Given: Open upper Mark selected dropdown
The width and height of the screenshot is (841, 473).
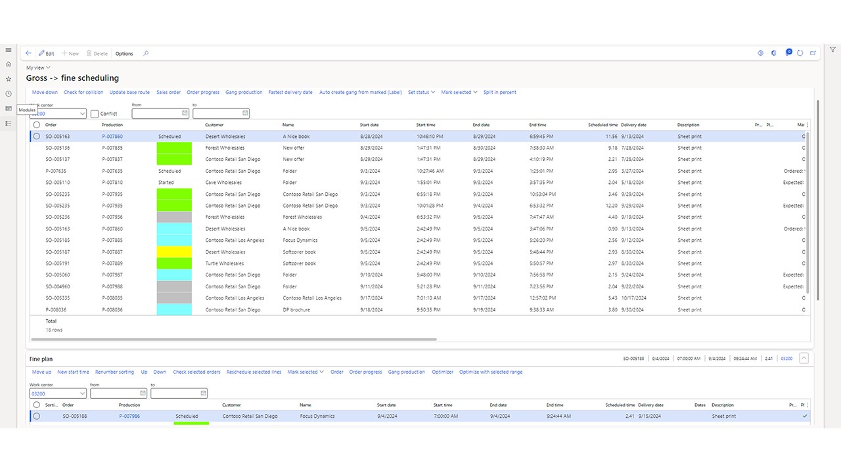Looking at the screenshot, I should pyautogui.click(x=459, y=92).
